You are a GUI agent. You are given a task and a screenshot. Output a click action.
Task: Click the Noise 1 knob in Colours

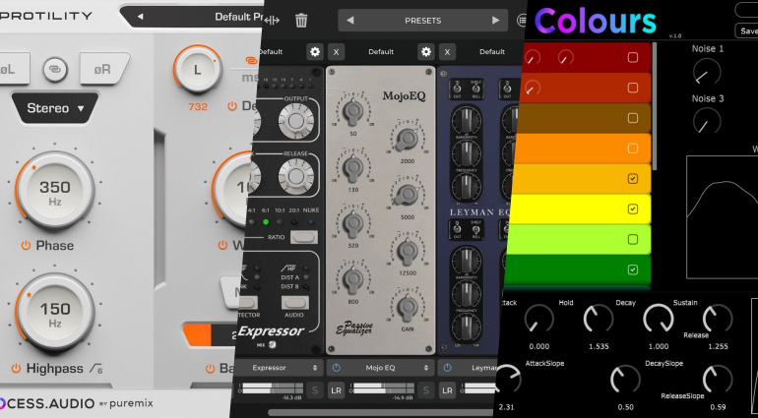pos(707,73)
